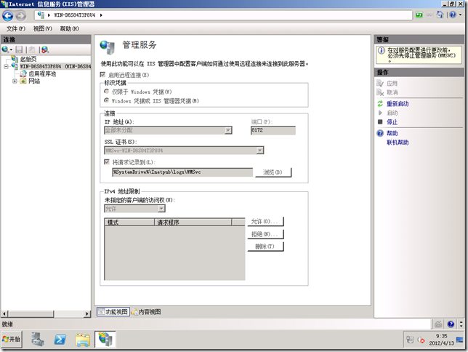Click the home icon in address bar
468x352 pixels.
pos(440,15)
